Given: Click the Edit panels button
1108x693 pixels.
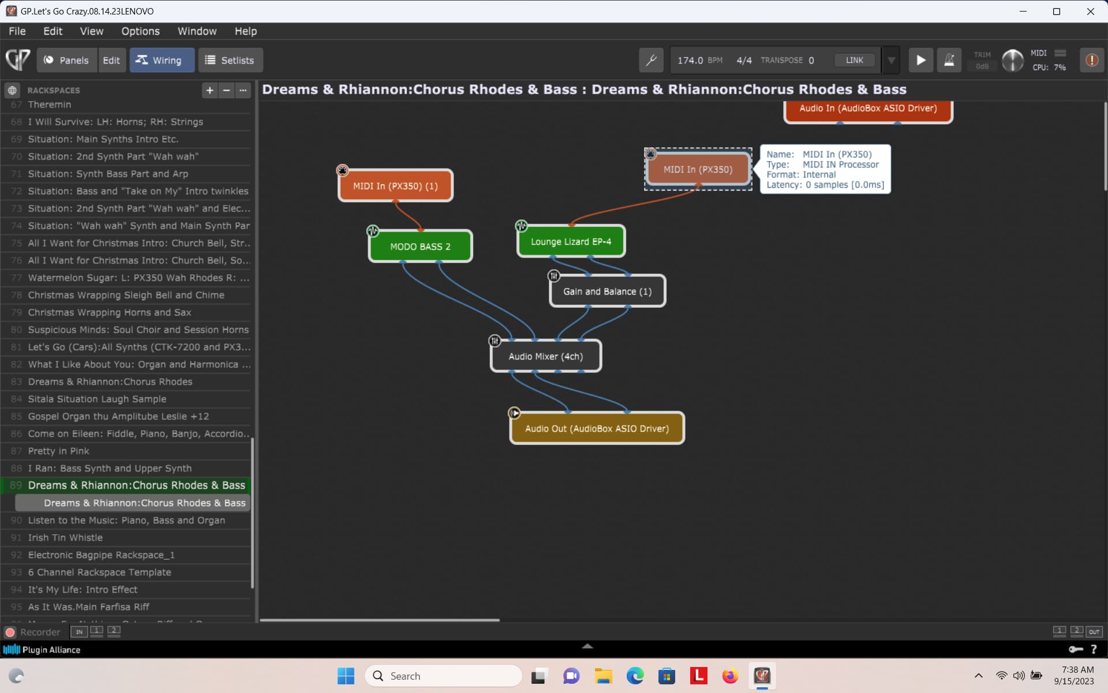Looking at the screenshot, I should pos(111,60).
